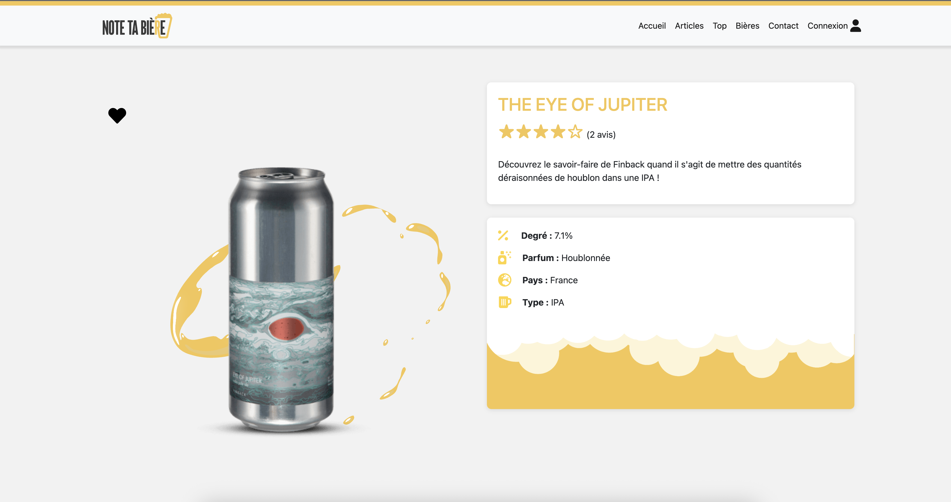Click the (2 avis) review count
Image resolution: width=951 pixels, height=502 pixels.
(x=601, y=135)
